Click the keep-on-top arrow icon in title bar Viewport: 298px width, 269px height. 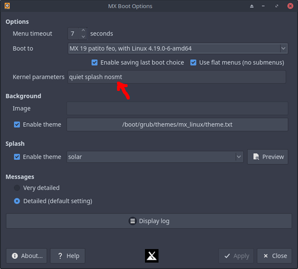[252, 6]
